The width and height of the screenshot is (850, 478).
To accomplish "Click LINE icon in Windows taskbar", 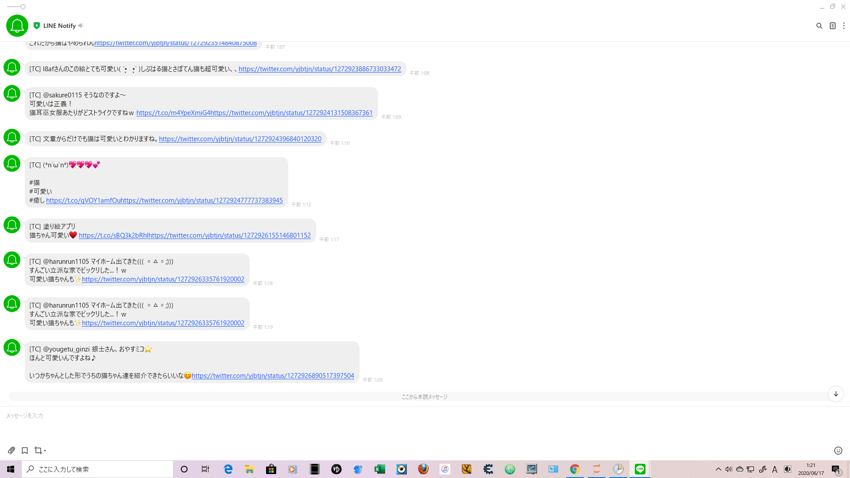I will [640, 469].
